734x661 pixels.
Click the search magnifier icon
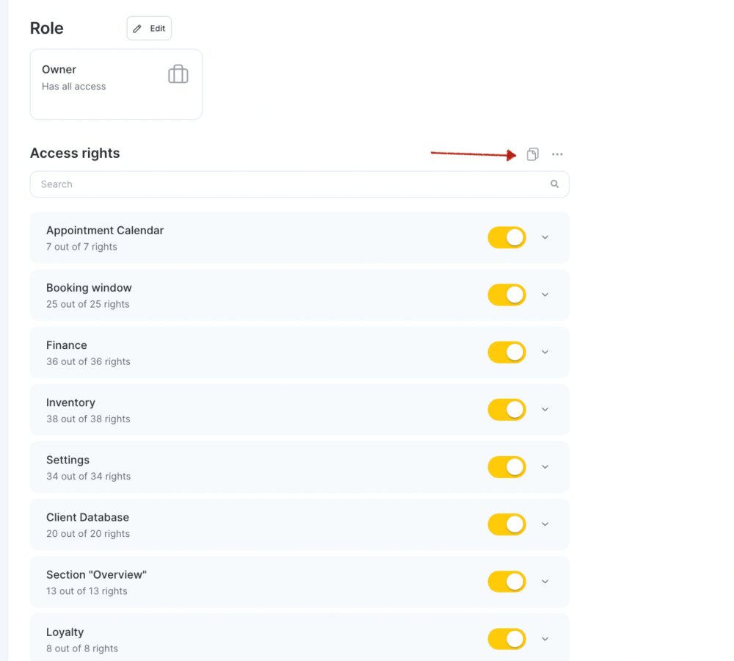[x=554, y=184]
